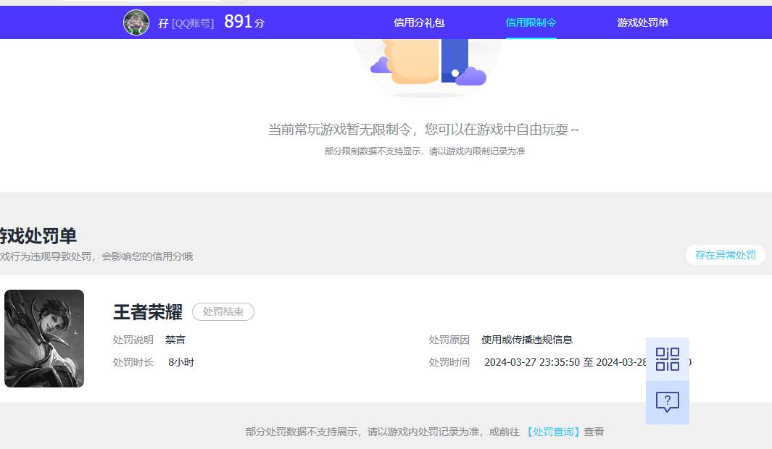Image resolution: width=772 pixels, height=449 pixels.
Task: Click the 处罚结束 status badge
Action: [223, 312]
